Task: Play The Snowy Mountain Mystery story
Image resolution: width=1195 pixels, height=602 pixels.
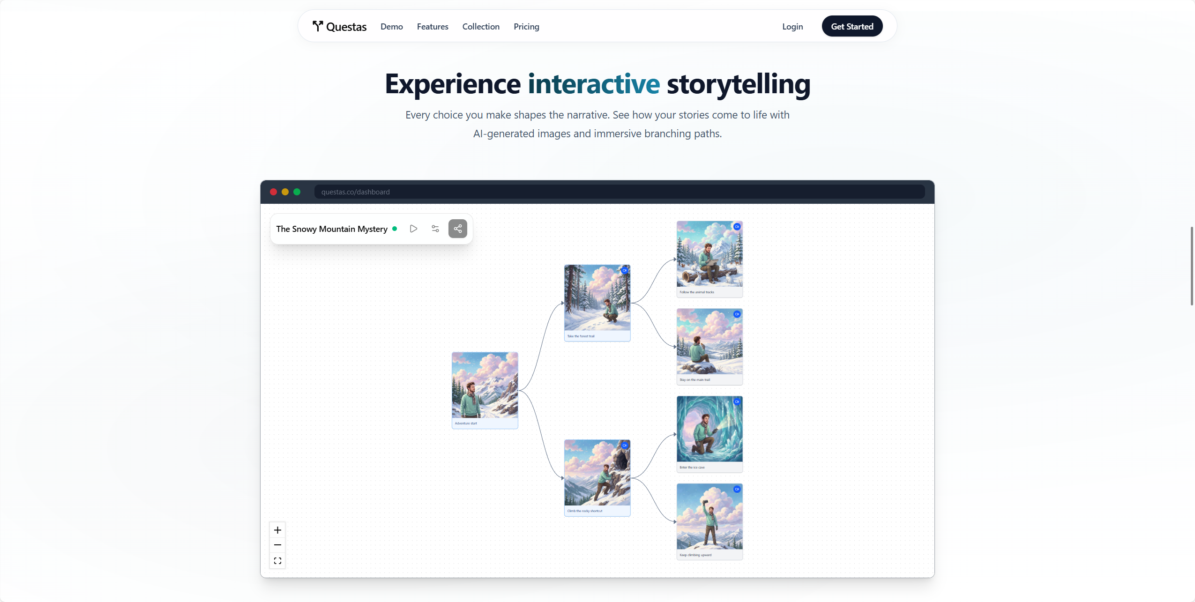Action: coord(413,229)
